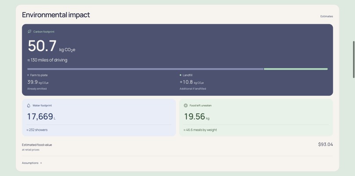The width and height of the screenshot is (355, 176).
Task: Click the 'Food left uneaten' label
Action: pyautogui.click(x=200, y=106)
